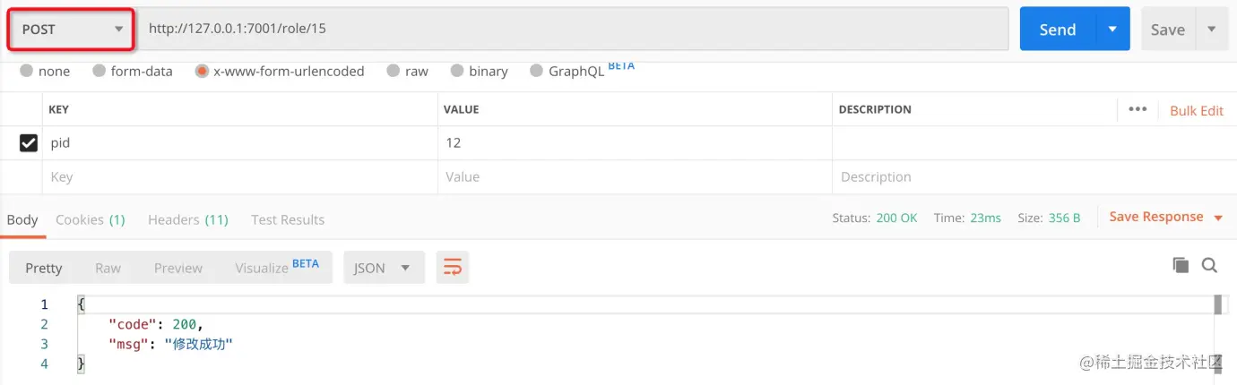
Task: Copy the response body to clipboard
Action: [1181, 265]
